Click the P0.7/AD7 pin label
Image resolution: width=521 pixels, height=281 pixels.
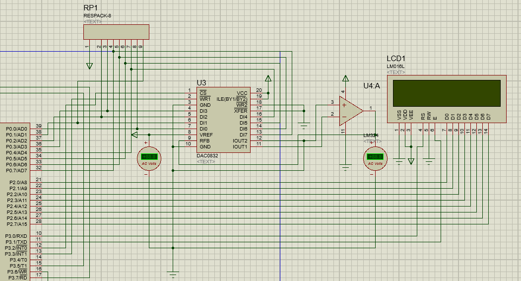16,171
